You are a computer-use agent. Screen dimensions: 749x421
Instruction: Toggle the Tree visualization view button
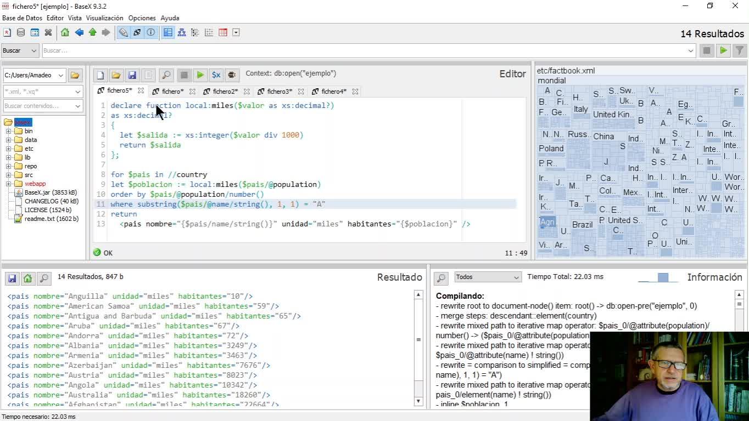[x=182, y=32]
